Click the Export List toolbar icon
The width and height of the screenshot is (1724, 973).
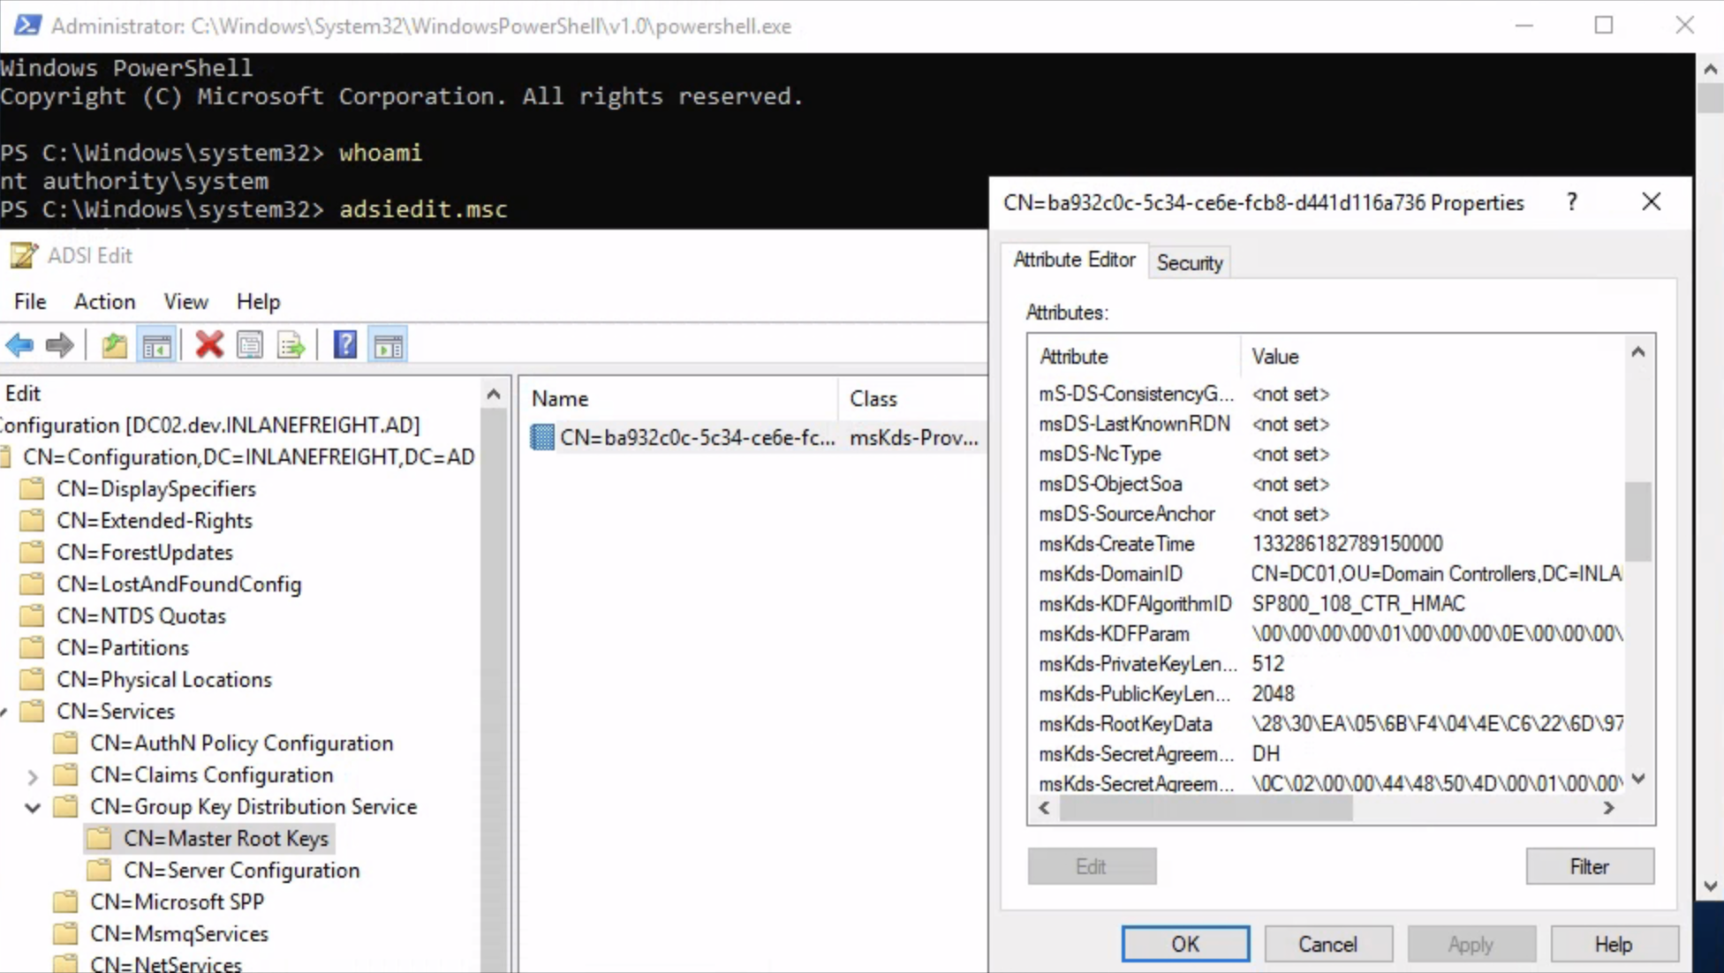click(291, 345)
